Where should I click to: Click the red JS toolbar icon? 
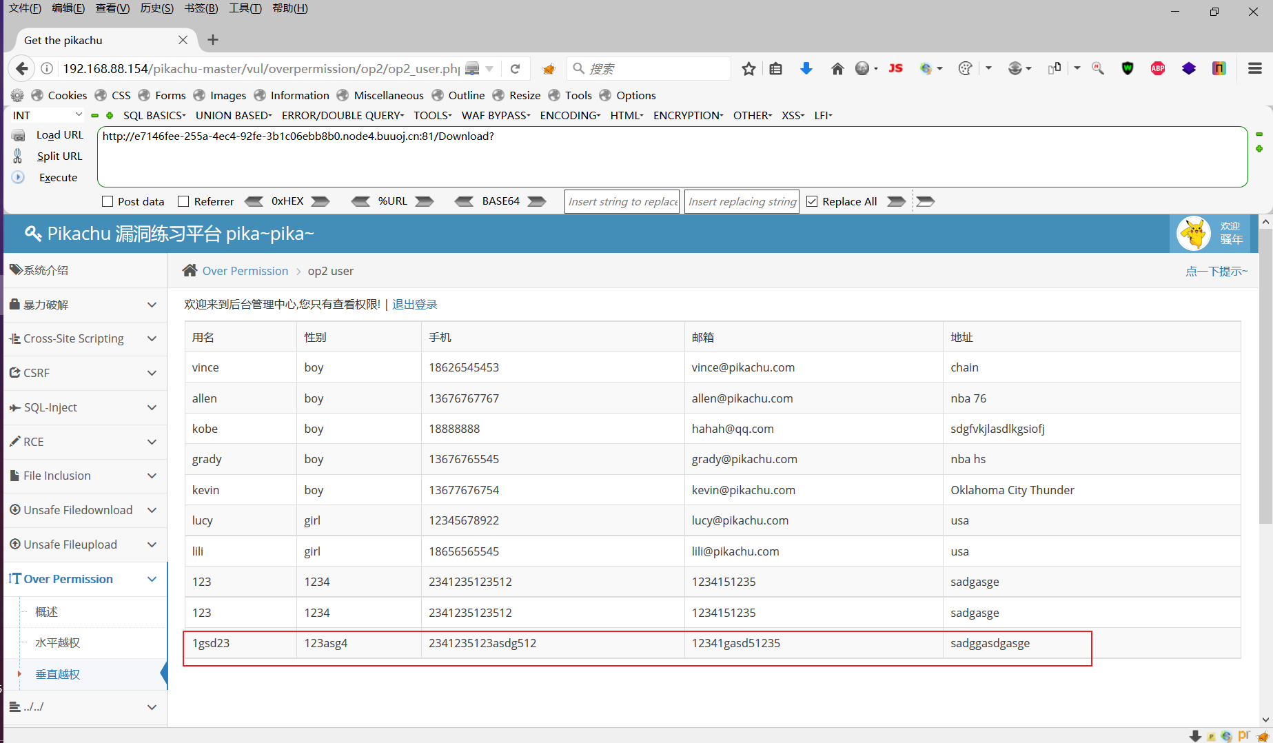pos(896,68)
